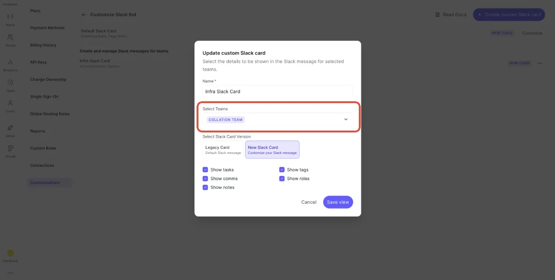Open Reports in the settings menu

click(x=38, y=131)
